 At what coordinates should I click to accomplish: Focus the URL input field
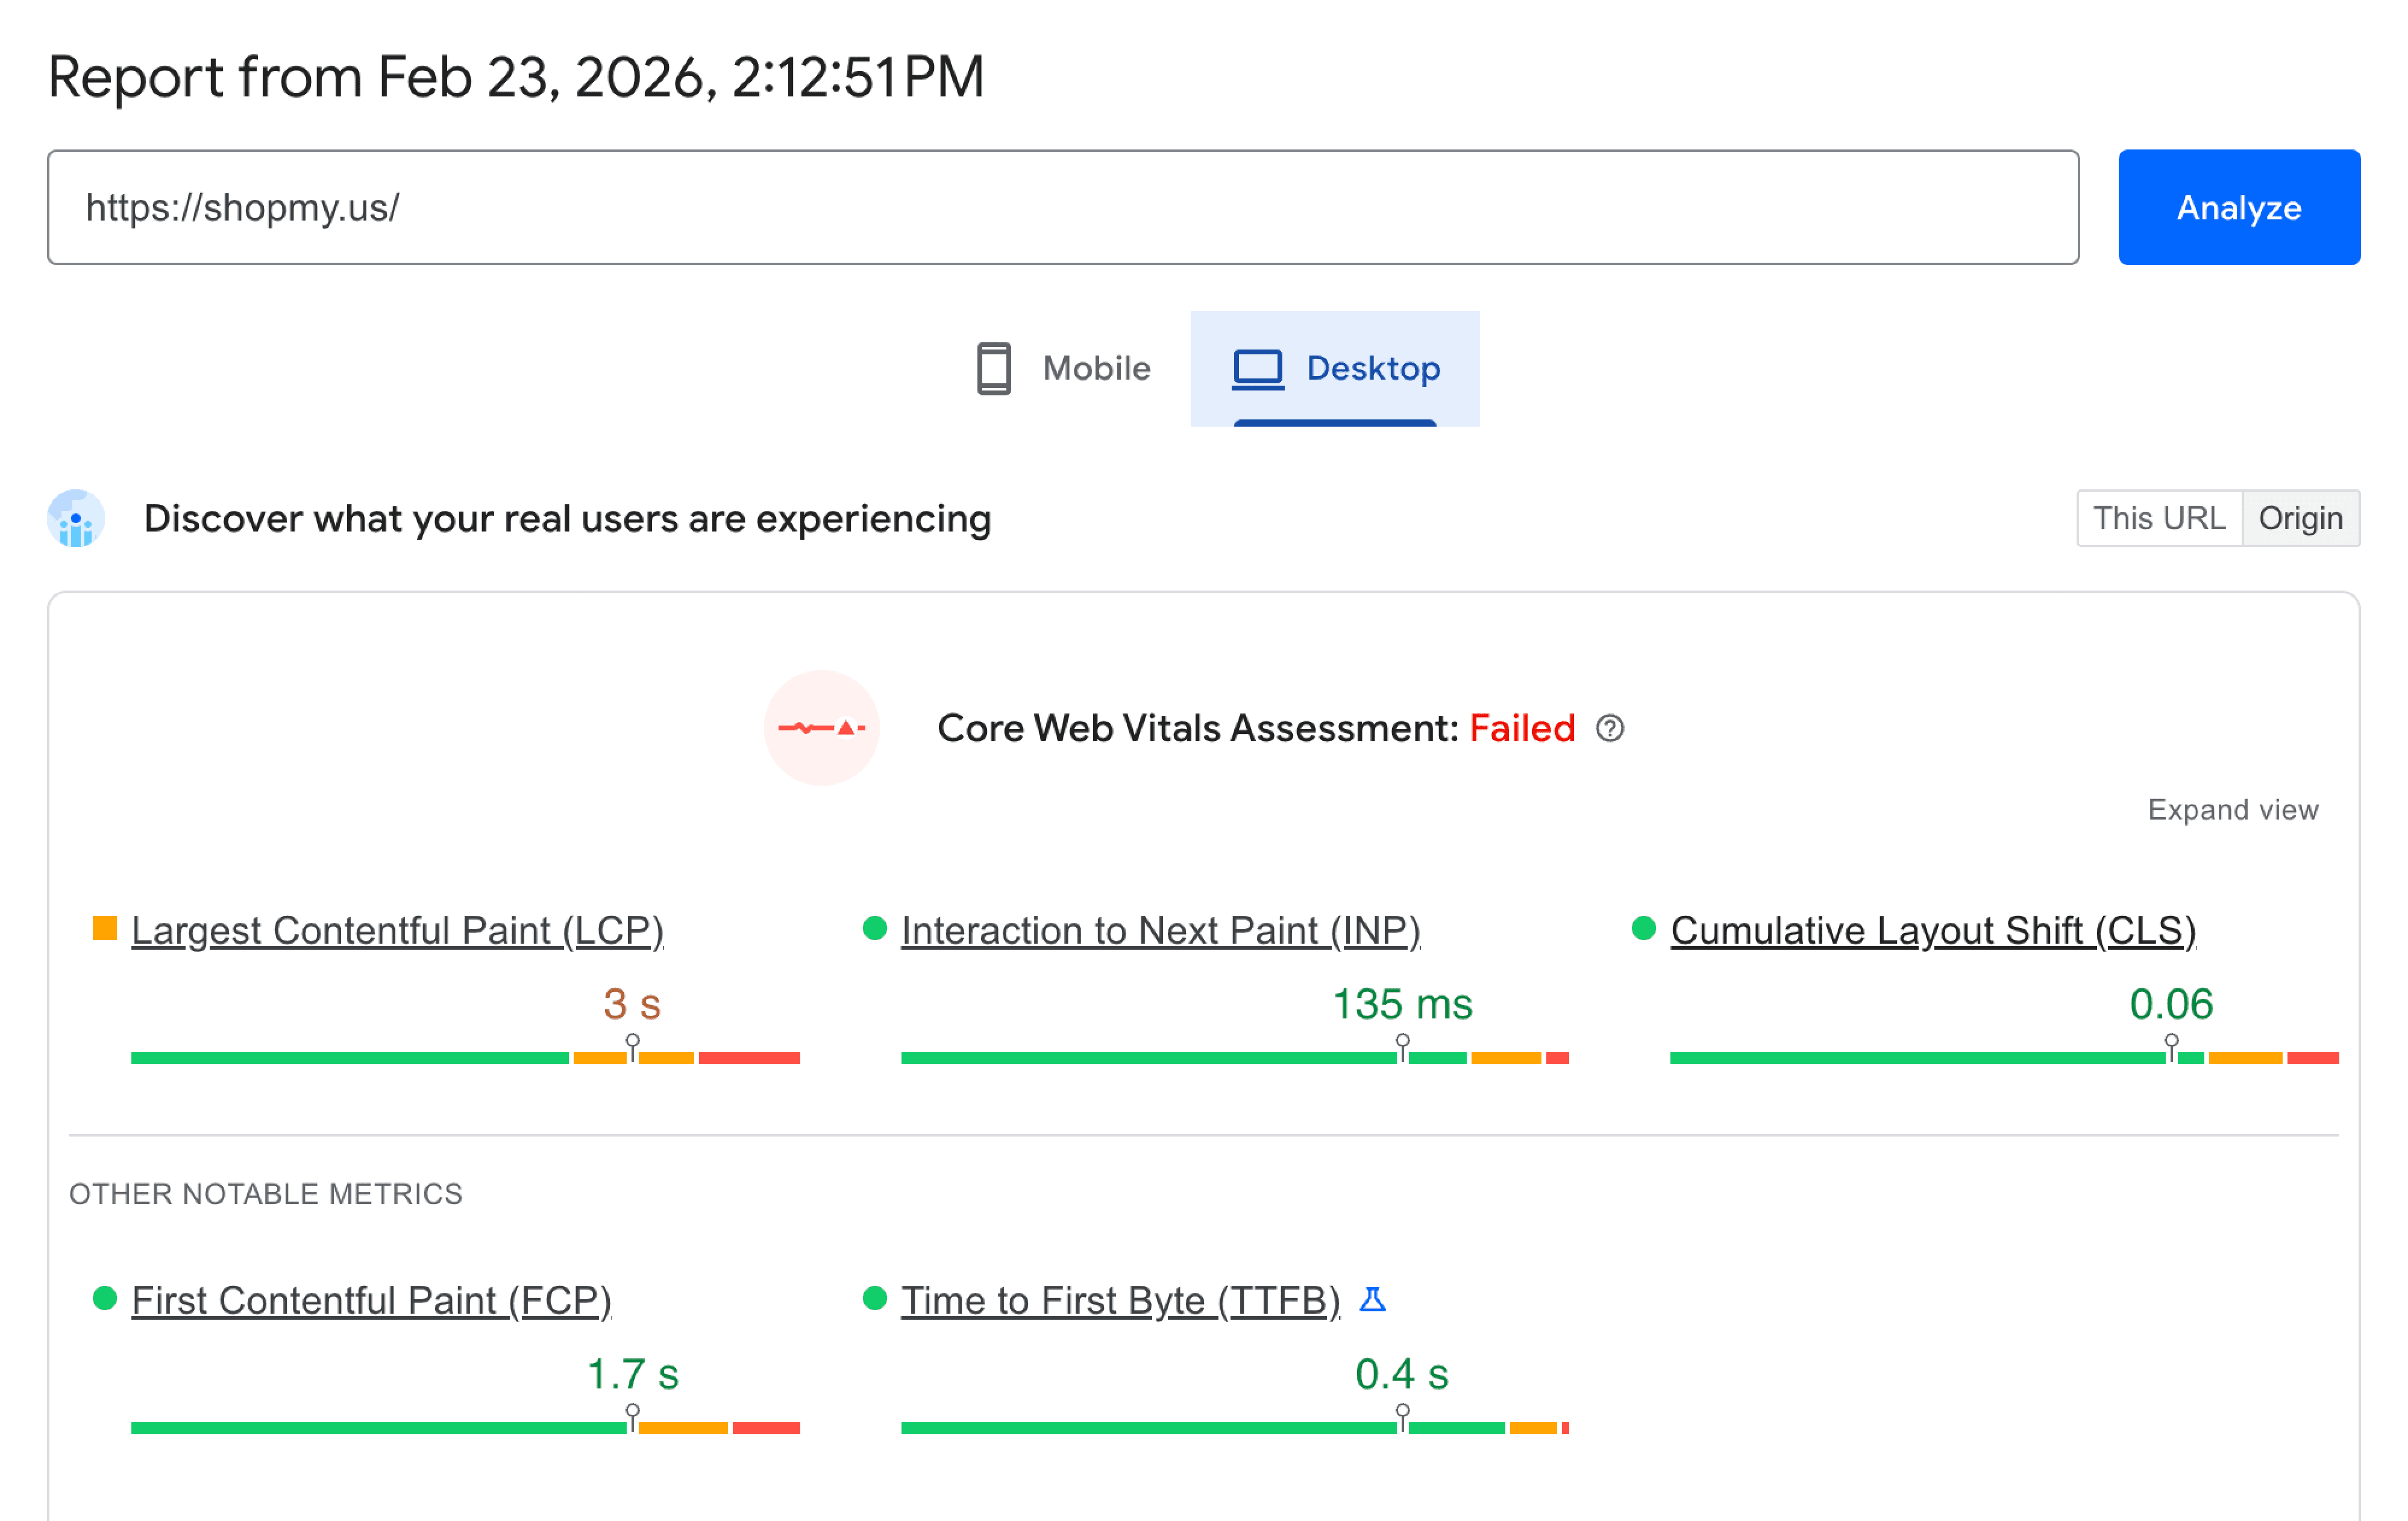click(x=1062, y=207)
